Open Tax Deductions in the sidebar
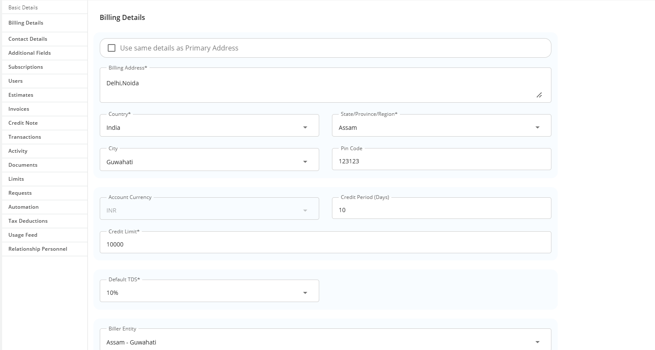The height and width of the screenshot is (350, 655). [28, 221]
